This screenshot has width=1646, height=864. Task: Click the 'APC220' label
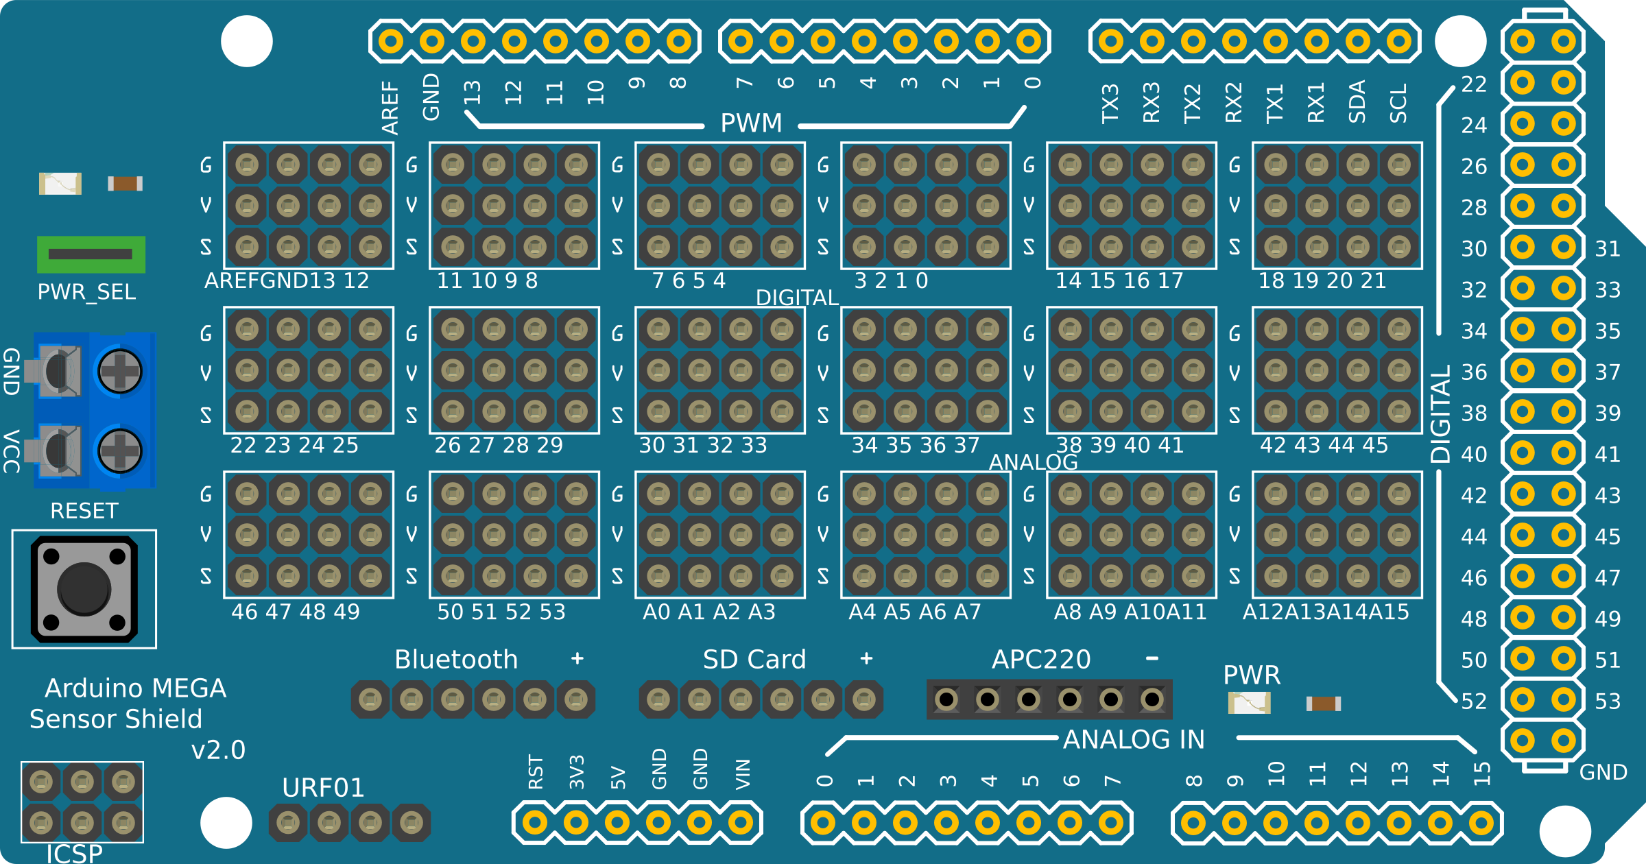[1041, 660]
